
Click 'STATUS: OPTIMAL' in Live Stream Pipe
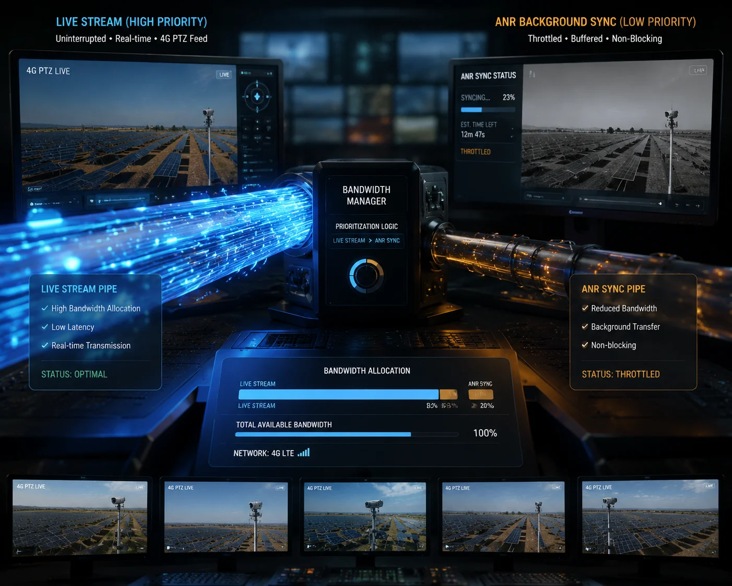[74, 374]
